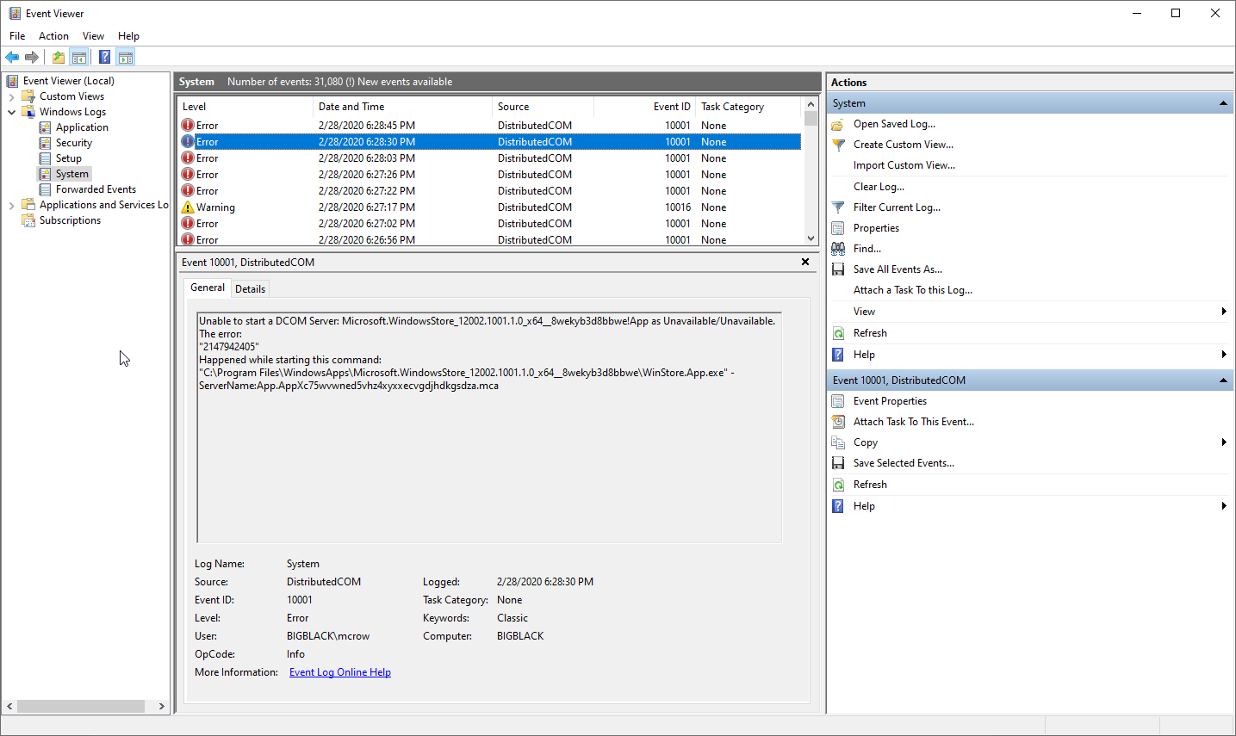Collapse the Event 10001, DistributedCOM actions section
This screenshot has height=736, width=1236.
pyautogui.click(x=1223, y=380)
